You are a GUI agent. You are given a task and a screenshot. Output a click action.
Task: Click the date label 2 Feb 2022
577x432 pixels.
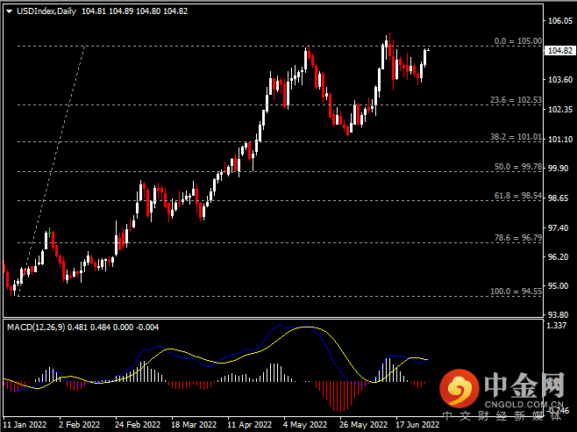coord(80,425)
